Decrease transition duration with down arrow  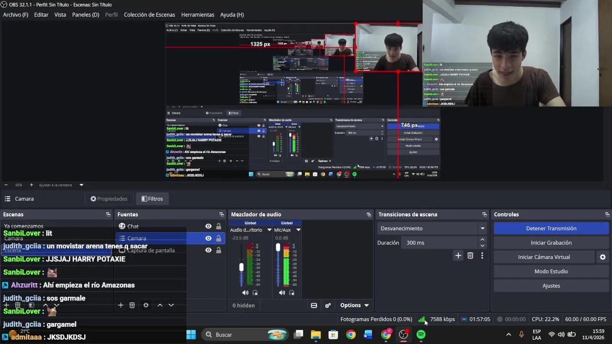tap(482, 246)
